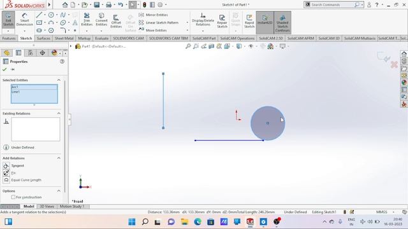This screenshot has height=229, width=408.
Task: Open the FeatureManager design tree tab
Action: coord(7,53)
